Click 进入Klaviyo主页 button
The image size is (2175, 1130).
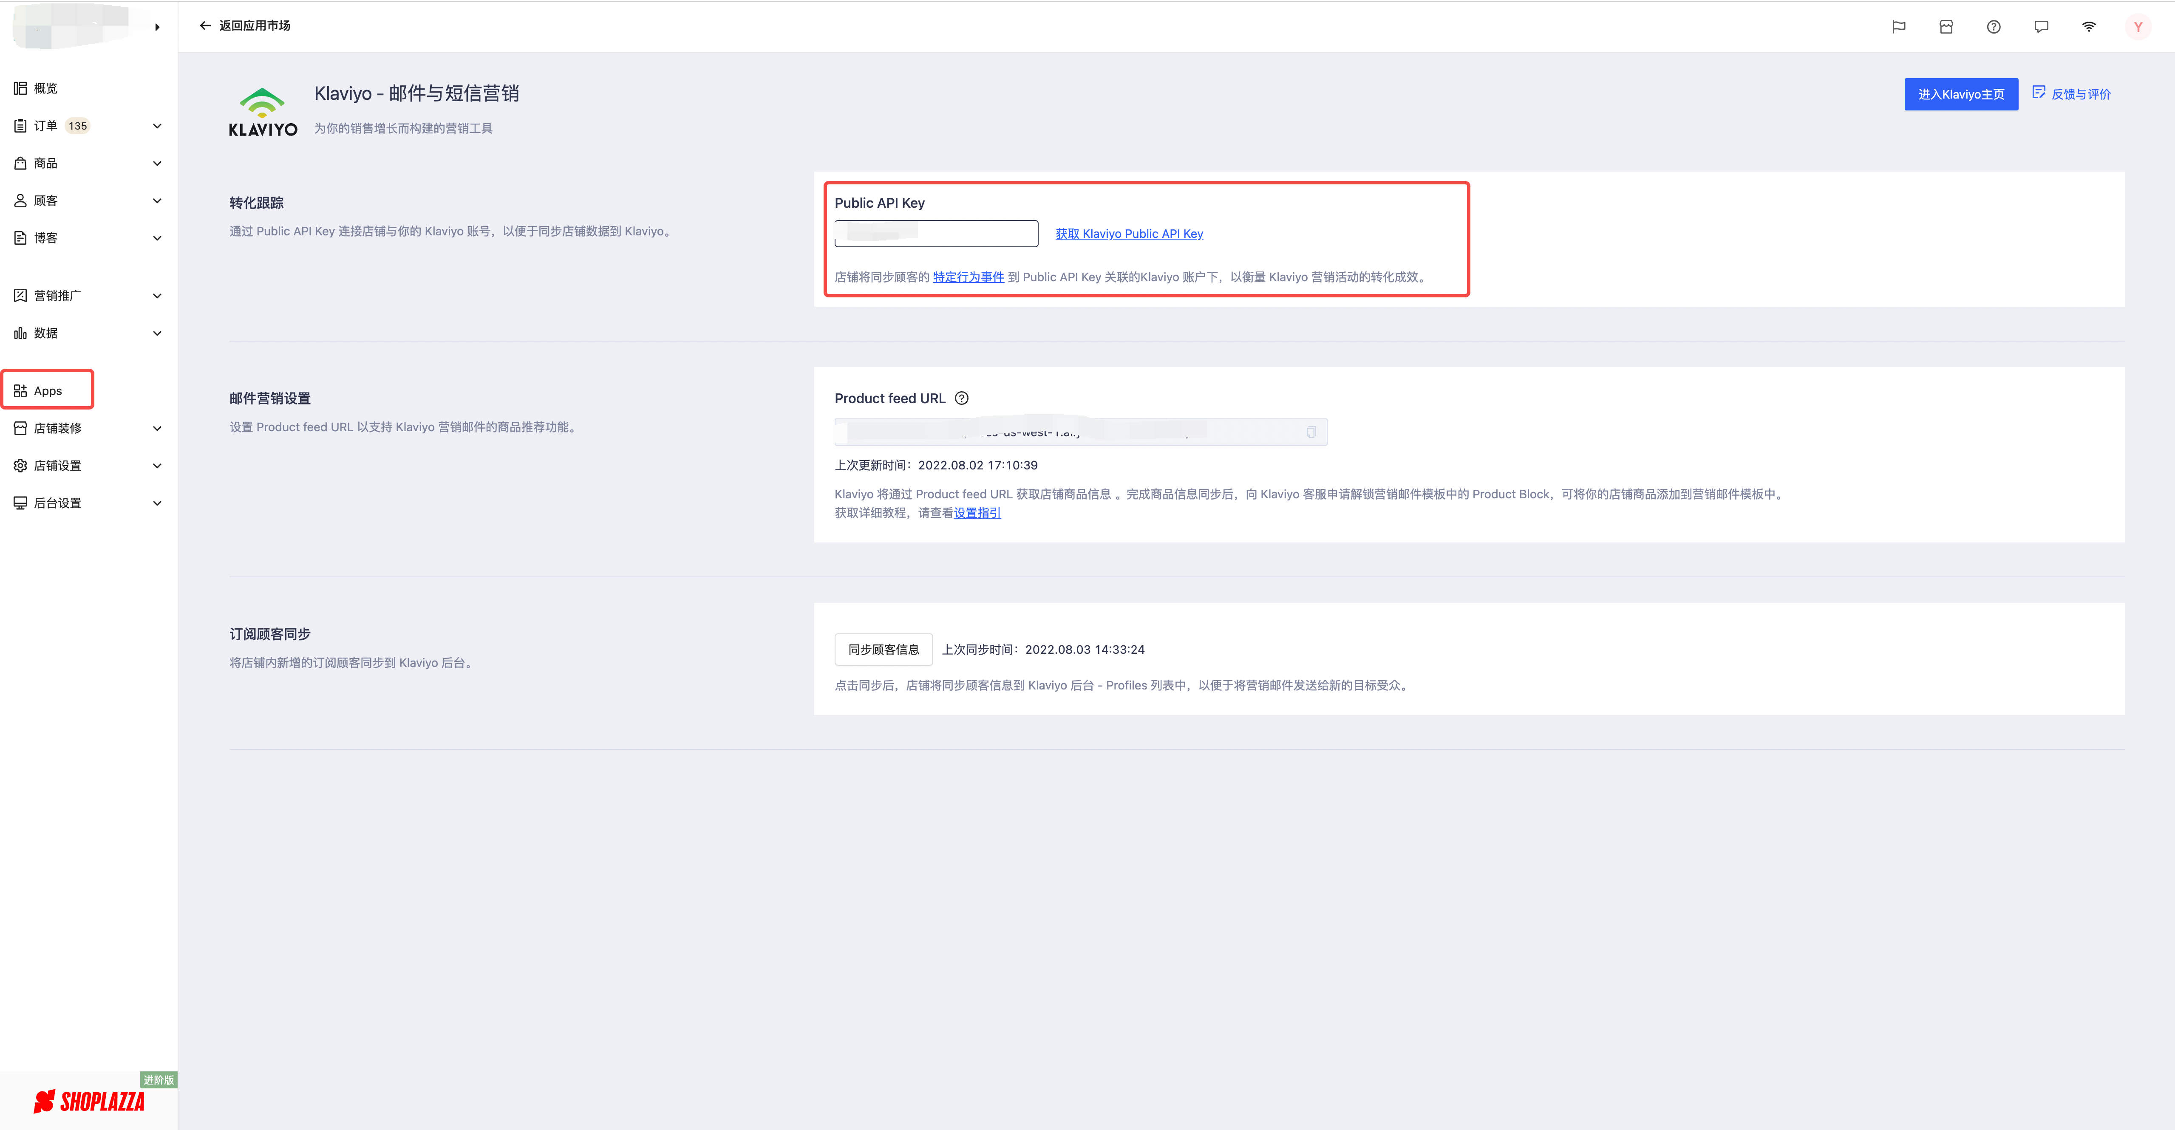point(1960,94)
